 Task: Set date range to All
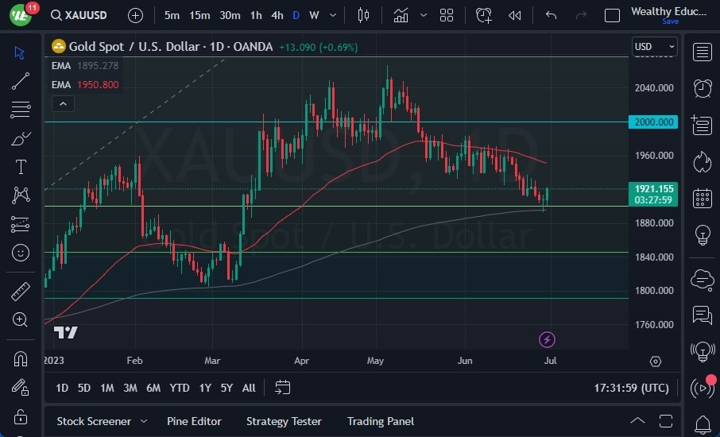pyautogui.click(x=249, y=388)
